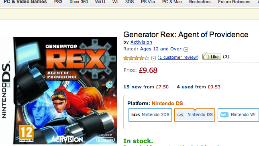259x146 pixels.
Task: Read the 1 customer review link
Action: [x=178, y=57]
